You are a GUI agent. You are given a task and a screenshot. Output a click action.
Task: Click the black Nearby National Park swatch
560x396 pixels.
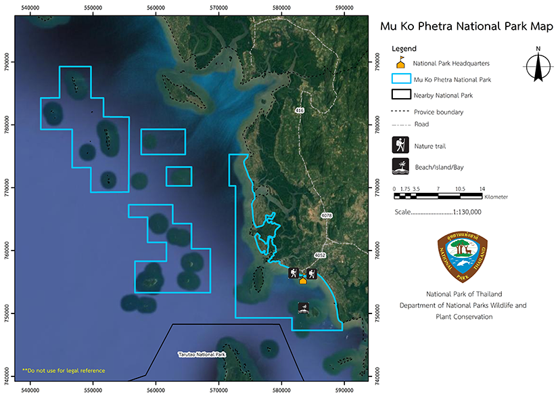tap(401, 95)
